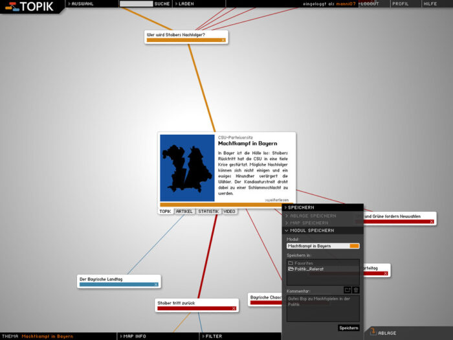Click the new folder icon above Kommentar
Screen dimensions: 453x340
pyautogui.click(x=347, y=289)
